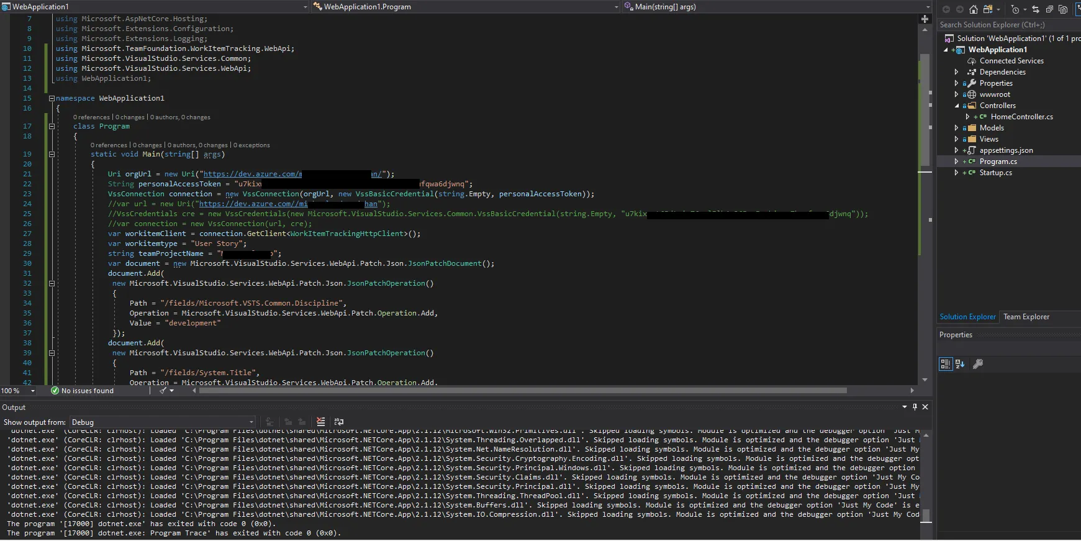Select Categorized view in Properties panel
Viewport: 1081px width, 541px height.
(x=946, y=364)
